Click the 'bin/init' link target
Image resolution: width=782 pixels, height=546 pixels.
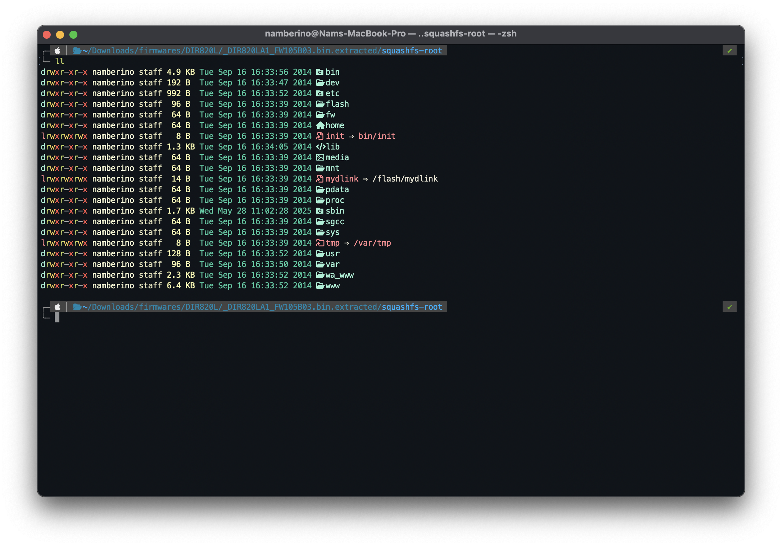click(x=377, y=136)
